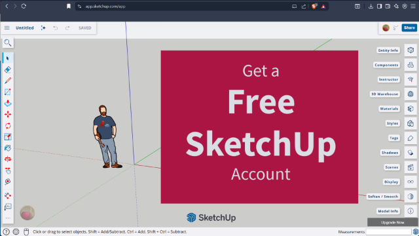The height and width of the screenshot is (236, 419).
Task: Open Brave Shields lion icon
Action: coord(314,6)
